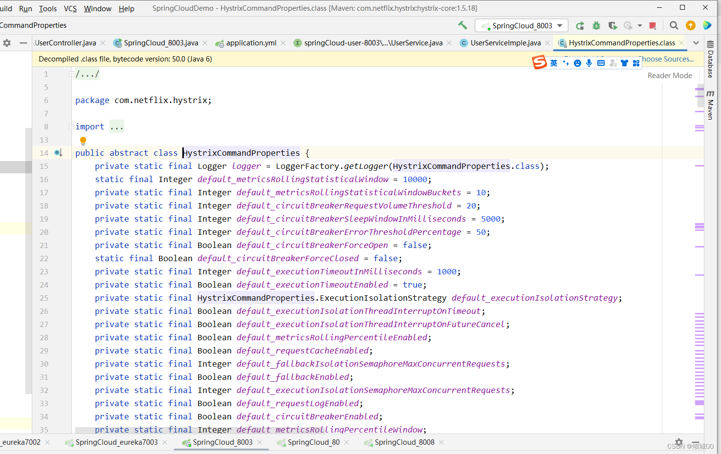Toggle Reader Mode in the editor

[x=670, y=76]
